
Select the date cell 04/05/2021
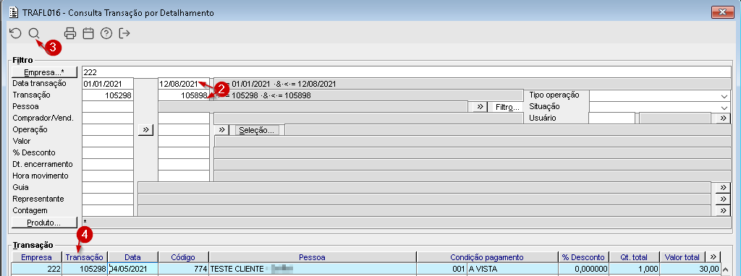coord(133,269)
